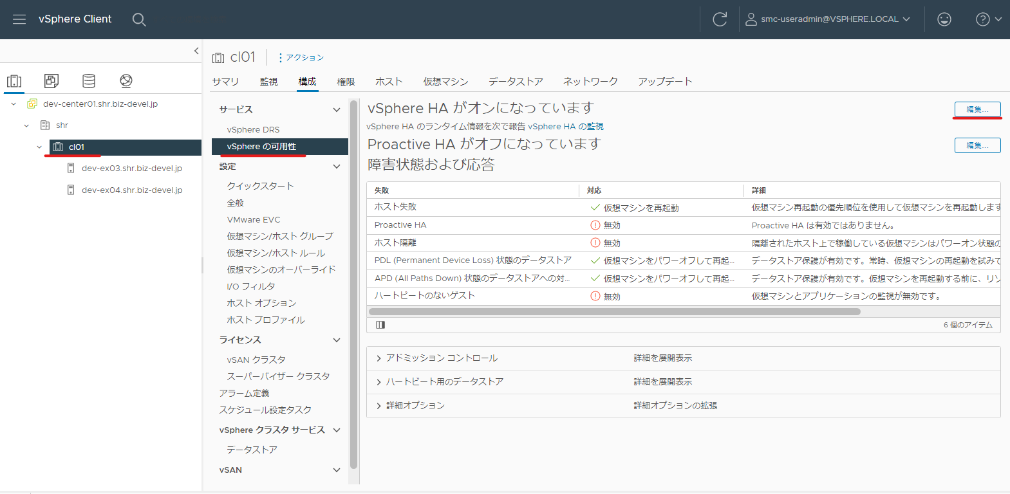Select host dev-ex03.shr.biz-devel.jp
The height and width of the screenshot is (494, 1010).
point(132,169)
